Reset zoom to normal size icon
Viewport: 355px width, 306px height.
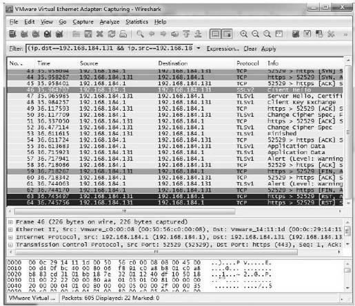click(267, 34)
